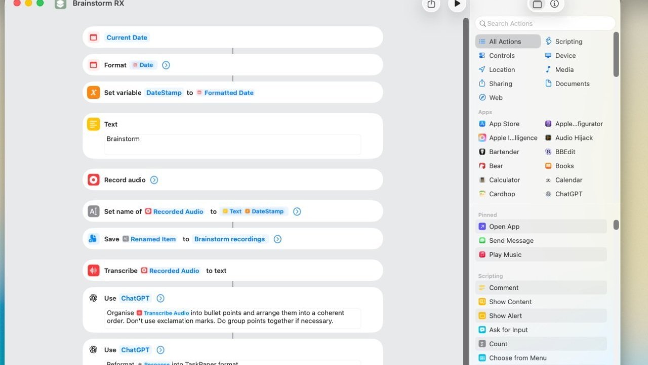The image size is (648, 365).
Task: Expand options of the Format Date action
Action: [x=166, y=65]
